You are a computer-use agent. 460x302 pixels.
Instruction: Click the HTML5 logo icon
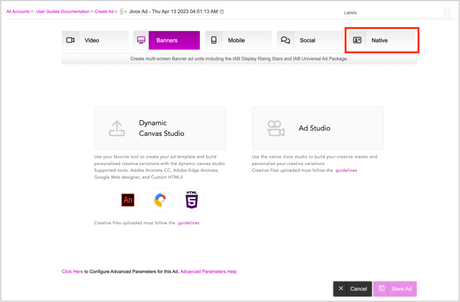point(191,200)
